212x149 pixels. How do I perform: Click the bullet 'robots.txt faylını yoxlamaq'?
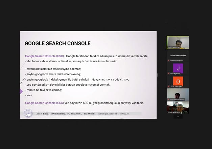tap(43, 90)
